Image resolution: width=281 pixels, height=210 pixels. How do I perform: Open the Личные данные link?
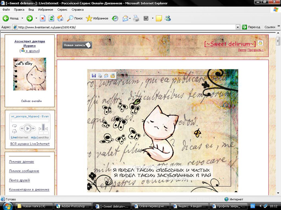(x=22, y=161)
